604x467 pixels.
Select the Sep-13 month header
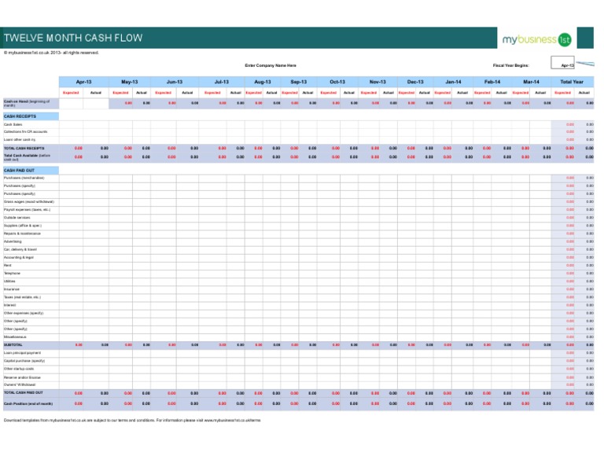(x=299, y=82)
